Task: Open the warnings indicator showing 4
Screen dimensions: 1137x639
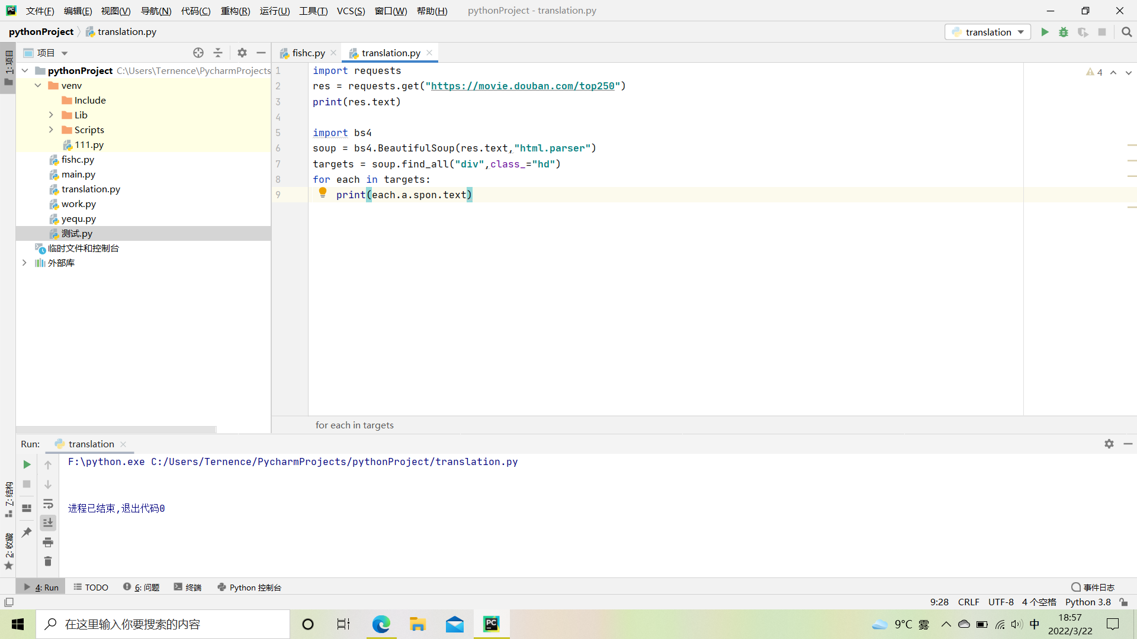Action: click(x=1094, y=72)
